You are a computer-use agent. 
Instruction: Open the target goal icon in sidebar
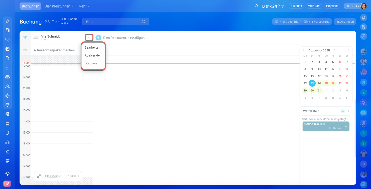[8, 114]
